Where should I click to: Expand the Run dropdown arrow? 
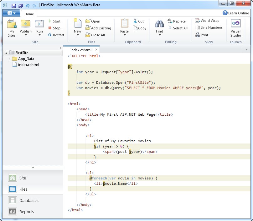tap(39, 35)
